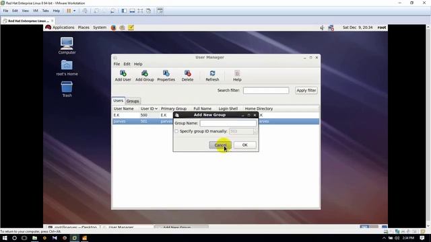431x242 pixels.
Task: Switch to the Groups tab
Action: [133, 102]
